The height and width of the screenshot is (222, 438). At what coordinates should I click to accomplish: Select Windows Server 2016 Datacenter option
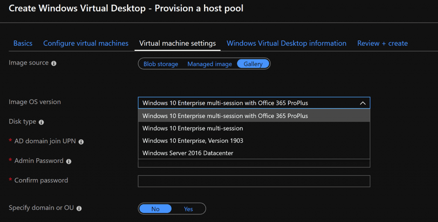point(254,153)
